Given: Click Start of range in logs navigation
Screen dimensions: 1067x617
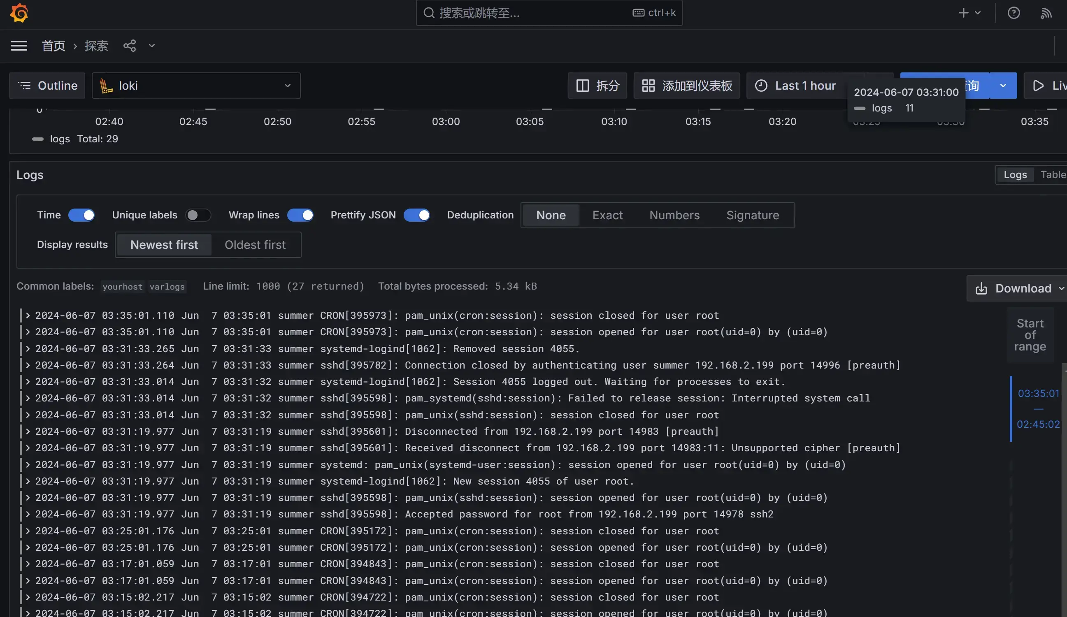Looking at the screenshot, I should 1030,335.
